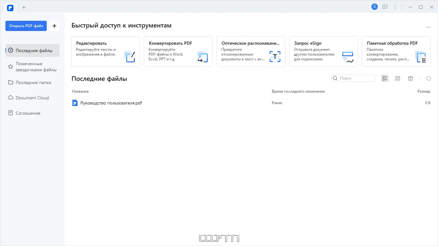Open the Оптическое распознавание (OCR) tool icon
The image size is (438, 246).
[275, 56]
